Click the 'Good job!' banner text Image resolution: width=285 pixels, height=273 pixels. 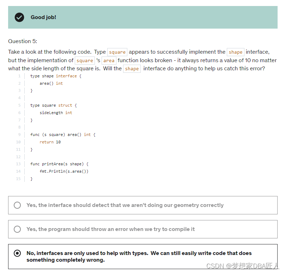pyautogui.click(x=43, y=17)
